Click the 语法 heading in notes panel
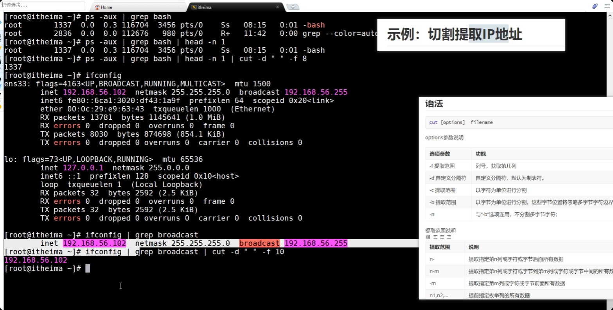 [x=434, y=104]
